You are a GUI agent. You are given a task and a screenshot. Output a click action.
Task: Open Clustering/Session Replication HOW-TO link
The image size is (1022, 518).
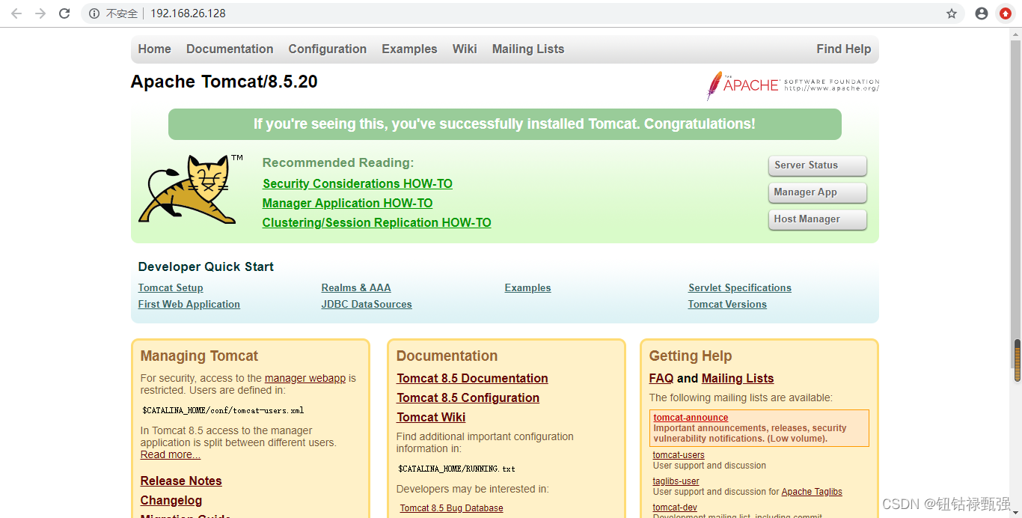click(376, 222)
